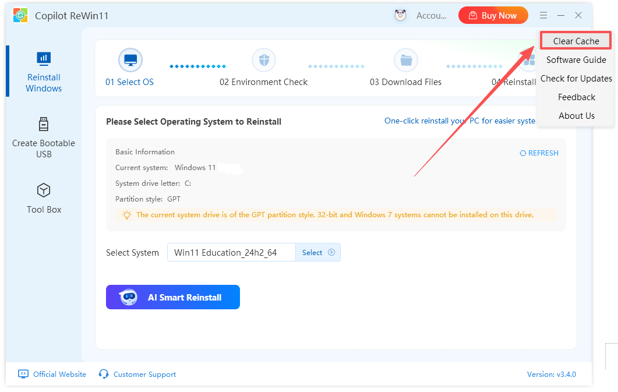The height and width of the screenshot is (392, 618).
Task: Click the Win11 Education_24h2_64 system field
Action: [x=231, y=252]
